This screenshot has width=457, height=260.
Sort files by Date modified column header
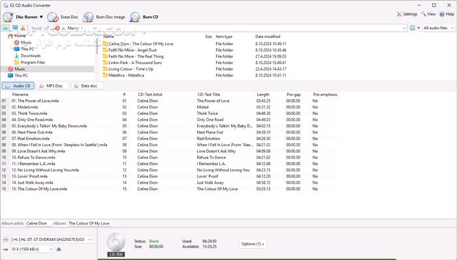click(268, 37)
